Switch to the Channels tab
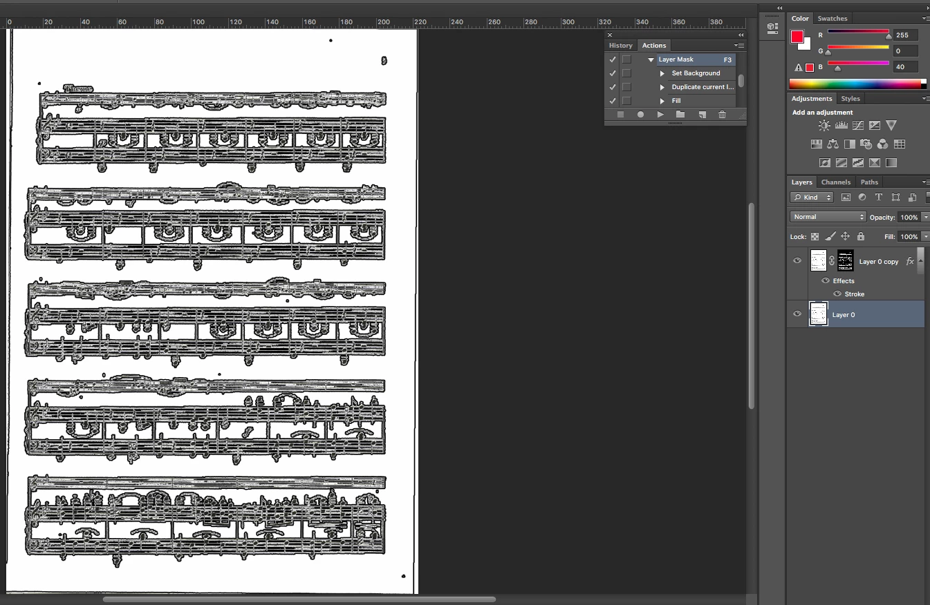 click(835, 182)
